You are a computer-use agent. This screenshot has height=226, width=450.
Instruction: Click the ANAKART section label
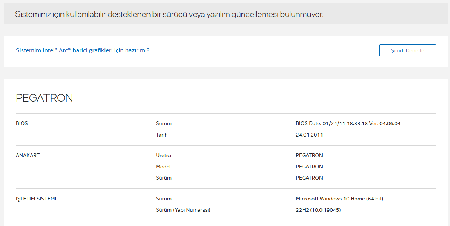tap(28, 155)
